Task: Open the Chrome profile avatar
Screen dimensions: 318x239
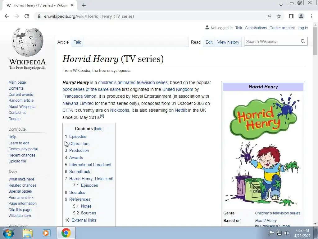Action: click(x=301, y=16)
